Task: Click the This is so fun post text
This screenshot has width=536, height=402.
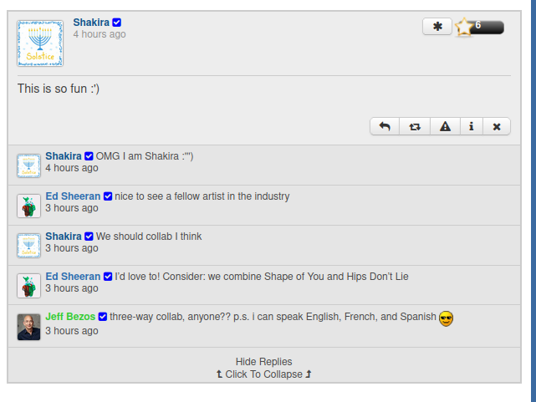Action: click(59, 89)
